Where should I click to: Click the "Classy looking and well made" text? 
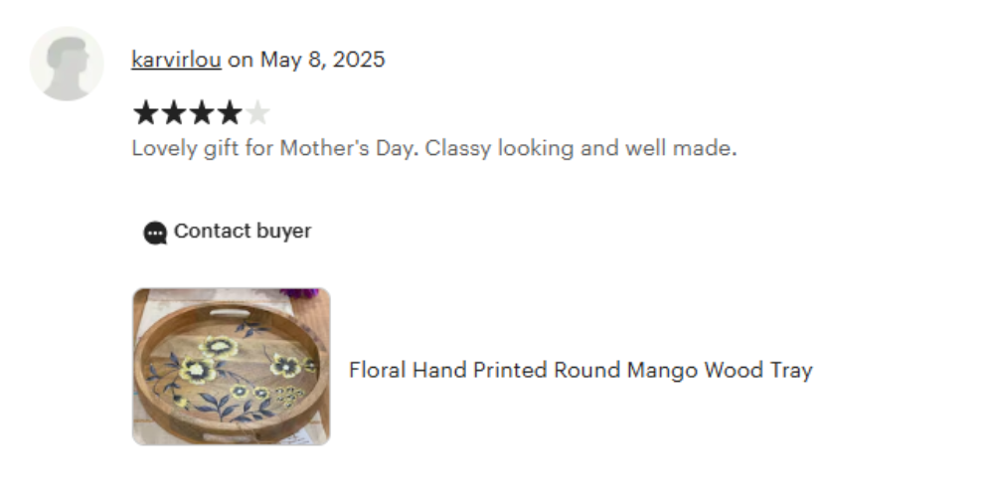580,149
